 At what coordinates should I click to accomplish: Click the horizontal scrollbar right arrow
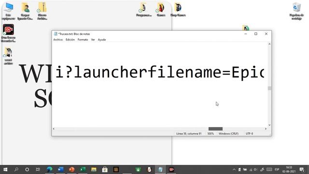(266, 129)
